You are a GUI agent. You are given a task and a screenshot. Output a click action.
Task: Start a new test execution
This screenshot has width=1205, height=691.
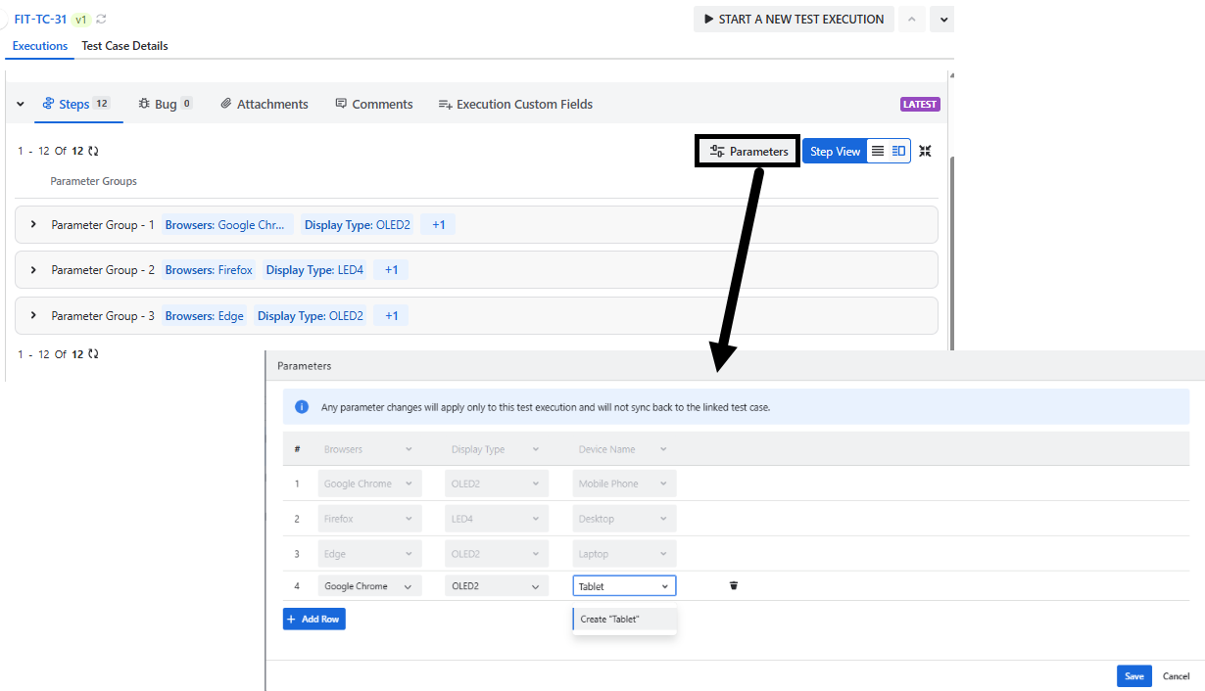point(794,19)
